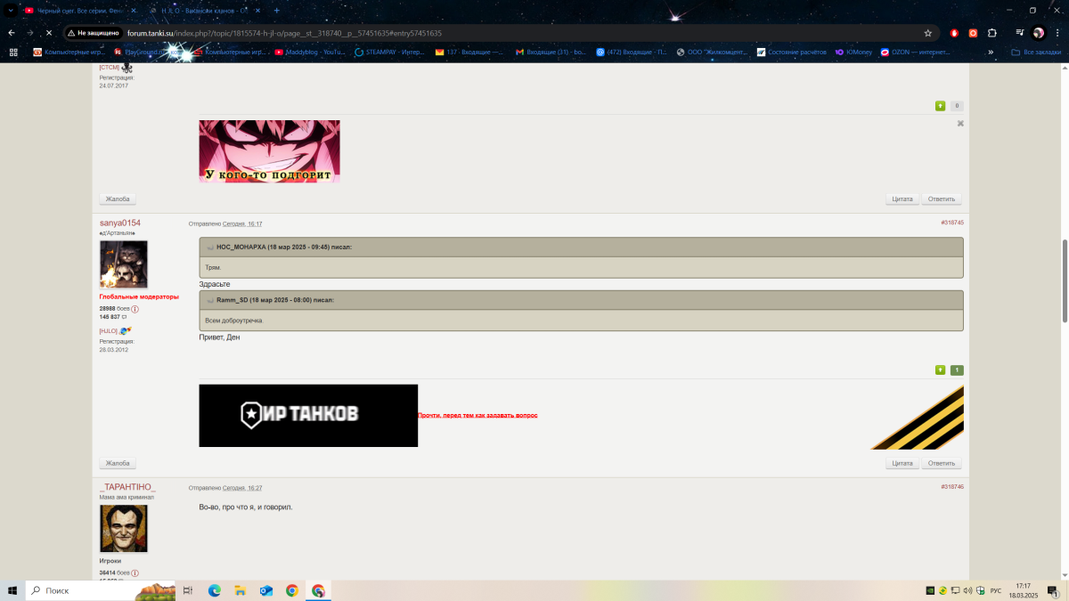The width and height of the screenshot is (1069, 601).
Task: Bookmark this page with the star icon
Action: click(927, 33)
